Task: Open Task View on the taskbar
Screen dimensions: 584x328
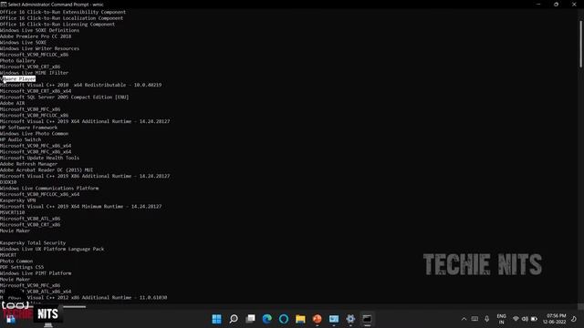Action: click(250, 319)
